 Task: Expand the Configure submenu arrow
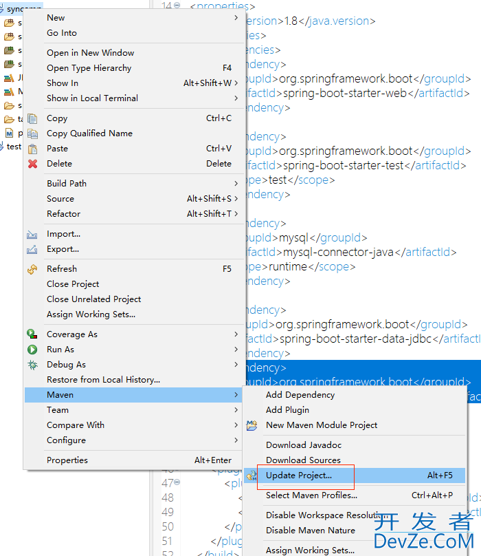pyautogui.click(x=236, y=440)
